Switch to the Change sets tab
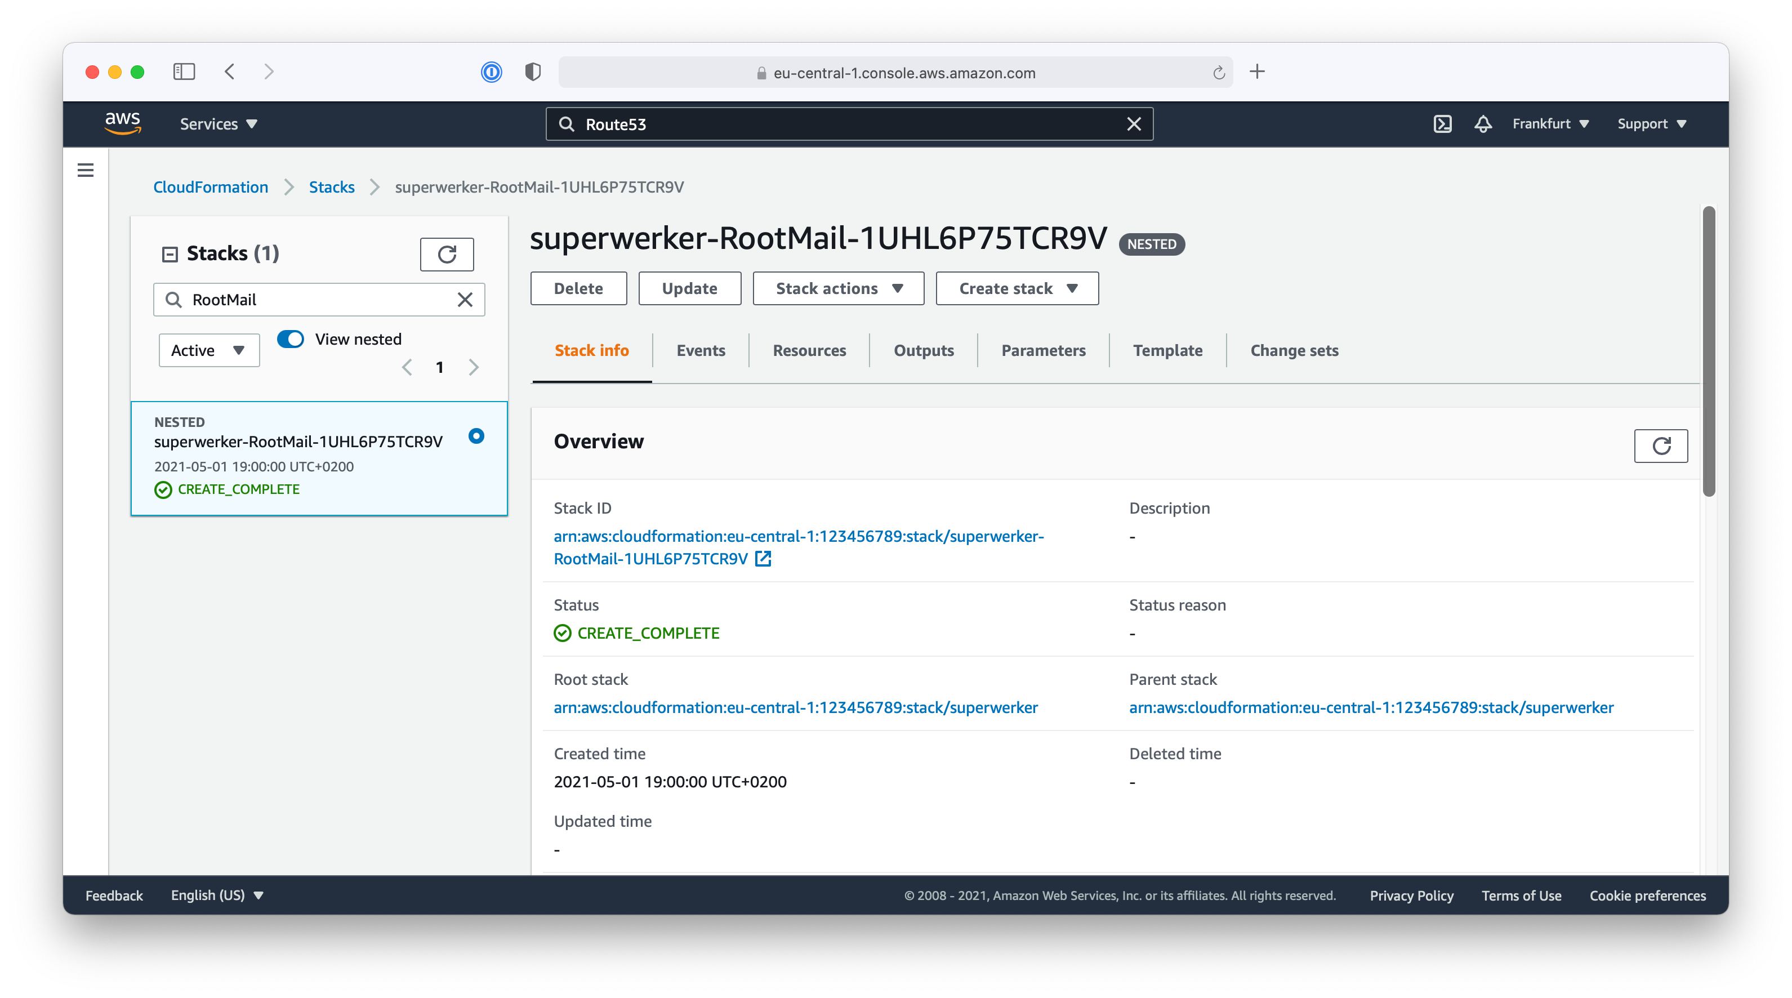 pyautogui.click(x=1294, y=350)
